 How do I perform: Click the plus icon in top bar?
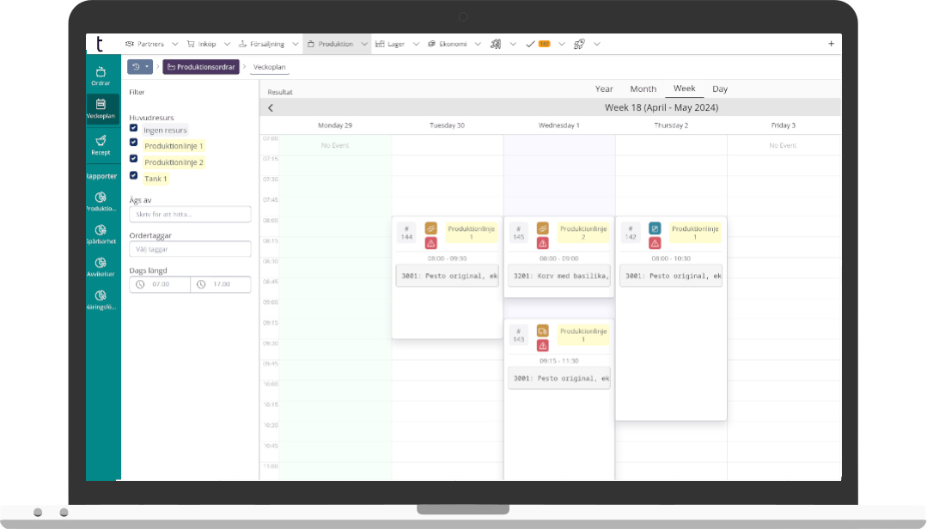point(831,44)
